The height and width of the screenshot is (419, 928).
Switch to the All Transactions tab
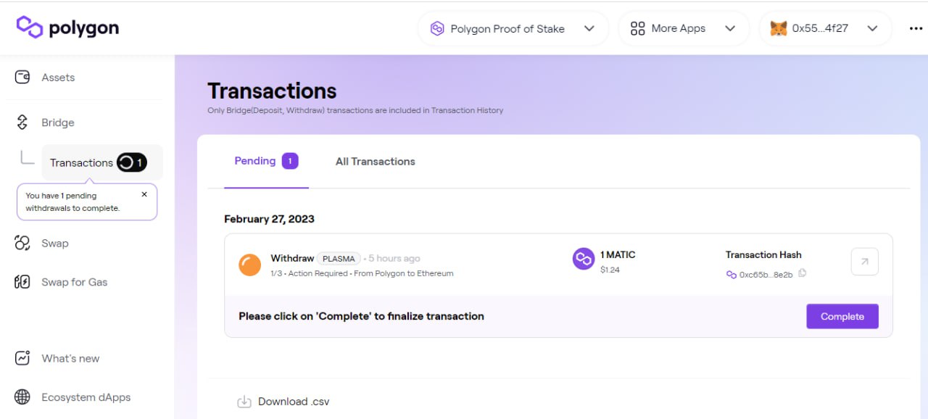click(x=376, y=162)
